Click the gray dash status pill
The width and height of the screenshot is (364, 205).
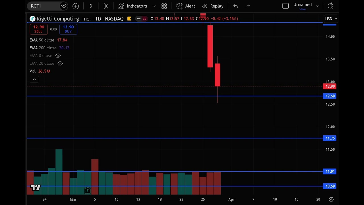139,19
